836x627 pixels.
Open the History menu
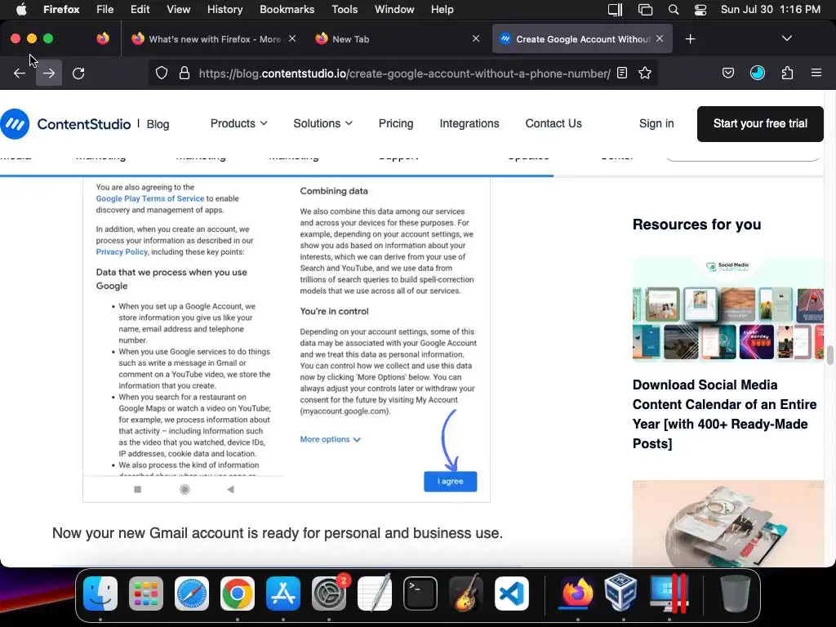pyautogui.click(x=225, y=9)
